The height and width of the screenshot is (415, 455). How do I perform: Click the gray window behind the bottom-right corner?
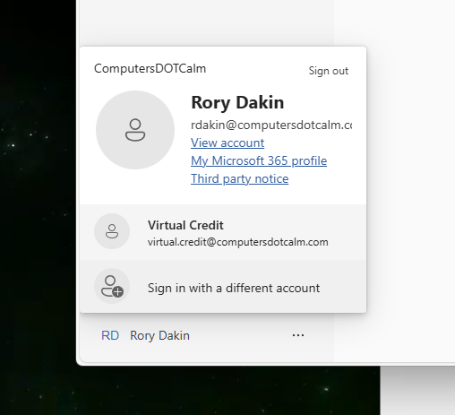[x=418, y=391]
